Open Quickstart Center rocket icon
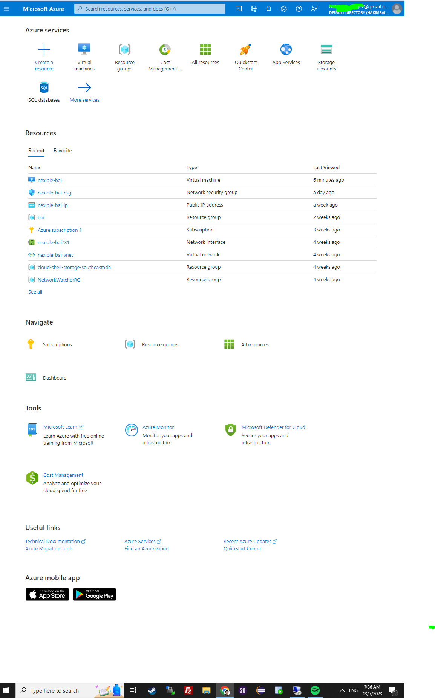This screenshot has width=435, height=698. coord(246,49)
